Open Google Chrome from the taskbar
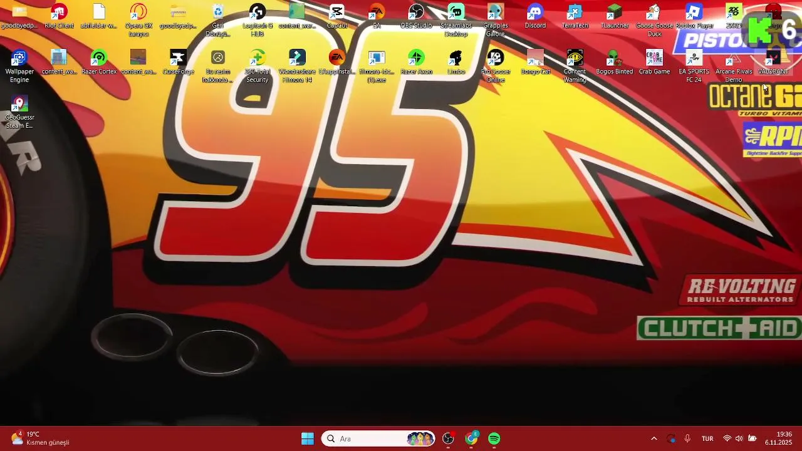 click(x=471, y=438)
